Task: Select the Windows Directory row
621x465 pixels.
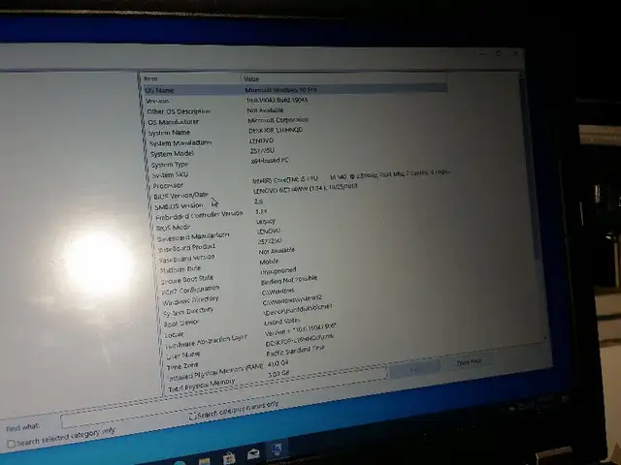Action: click(x=190, y=301)
